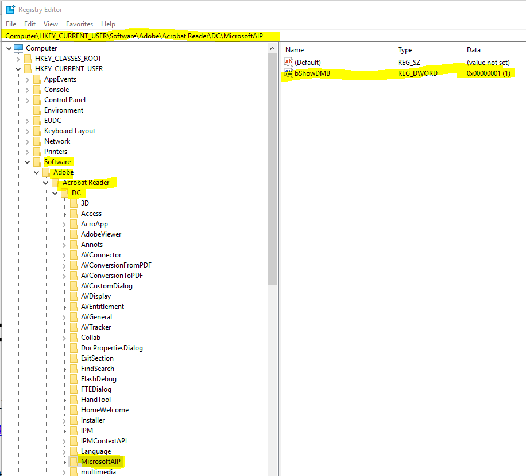Click the (Default) string value icon

click(288, 62)
